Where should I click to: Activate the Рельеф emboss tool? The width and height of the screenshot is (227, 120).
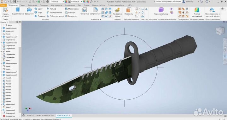pos(51,9)
